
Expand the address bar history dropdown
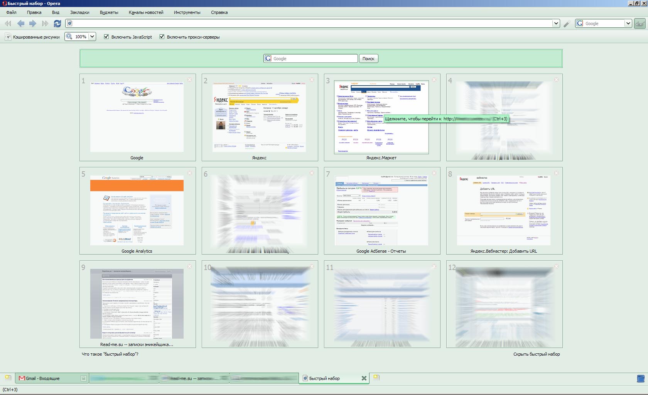556,23
